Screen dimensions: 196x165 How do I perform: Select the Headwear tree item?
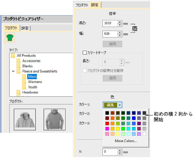(x=30, y=92)
